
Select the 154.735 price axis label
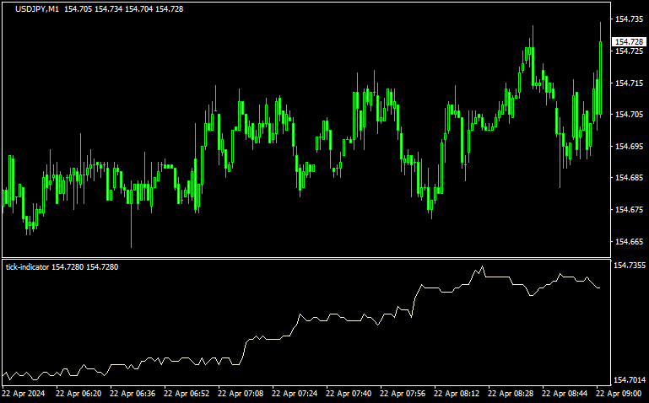tap(629, 19)
